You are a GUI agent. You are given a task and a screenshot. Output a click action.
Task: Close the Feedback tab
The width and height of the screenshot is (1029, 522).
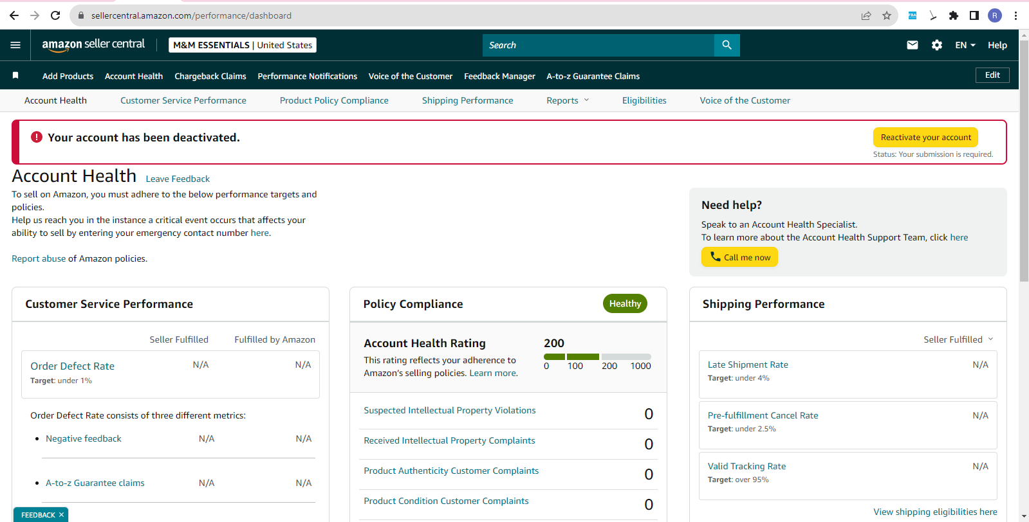[61, 515]
